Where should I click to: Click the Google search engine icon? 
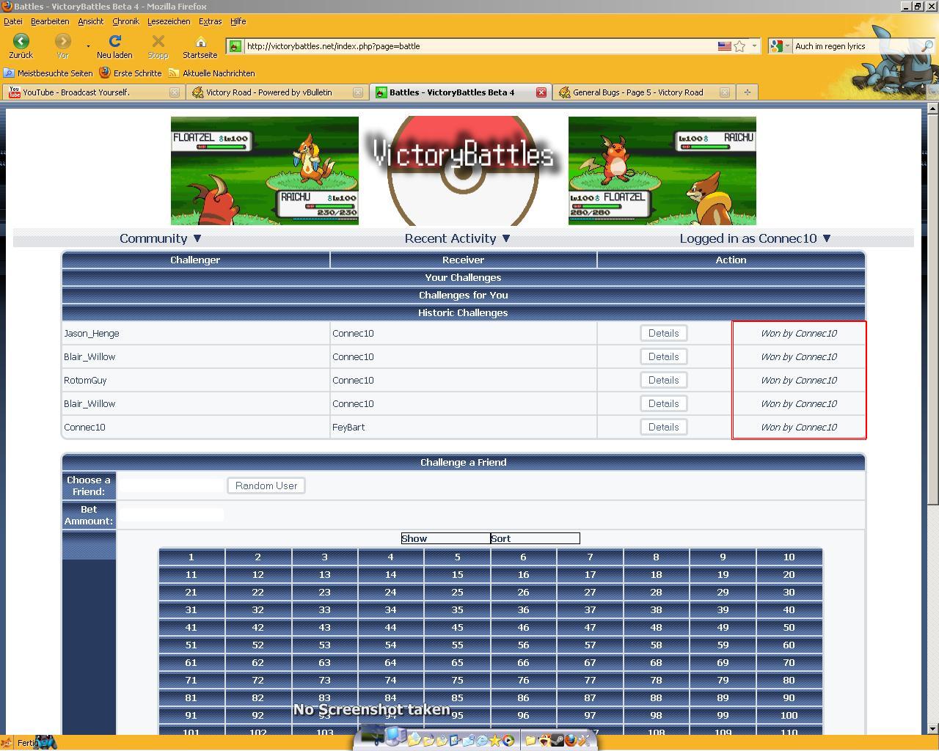tap(778, 46)
